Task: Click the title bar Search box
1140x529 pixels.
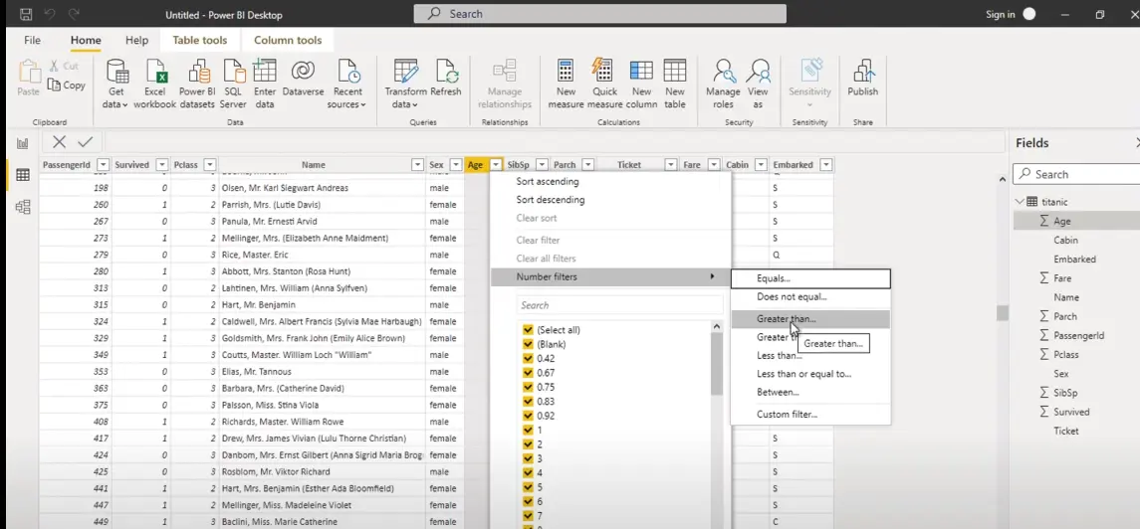Action: click(x=599, y=14)
